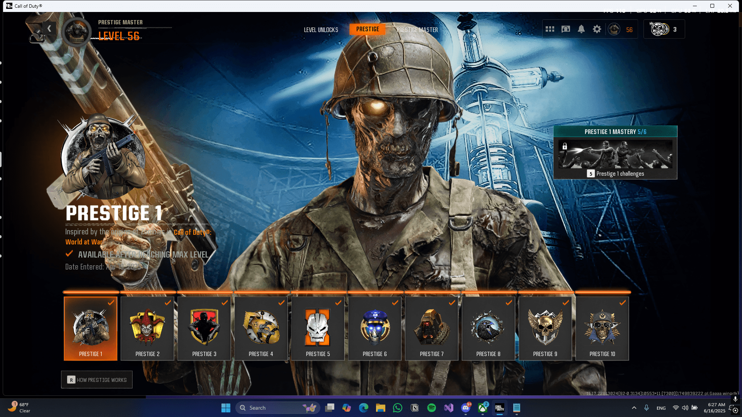
Task: Open WhatsApp from the taskbar
Action: tap(398, 408)
